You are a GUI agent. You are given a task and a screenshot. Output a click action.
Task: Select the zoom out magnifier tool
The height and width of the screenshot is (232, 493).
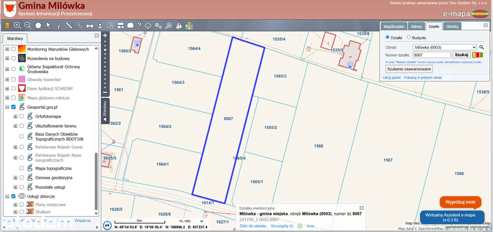coord(28,25)
